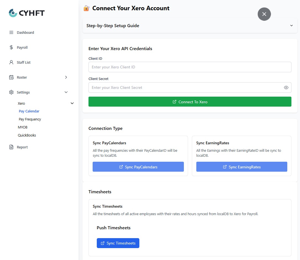Image resolution: width=300 pixels, height=260 pixels.
Task: Open Pay Frequency settings page
Action: coord(30,119)
